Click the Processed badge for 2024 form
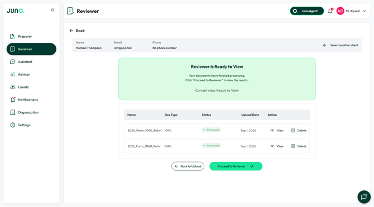374x207 pixels. 211,130
